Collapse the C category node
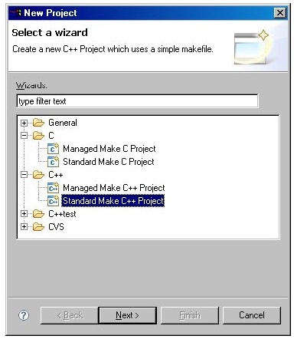The image size is (294, 339). [24, 136]
